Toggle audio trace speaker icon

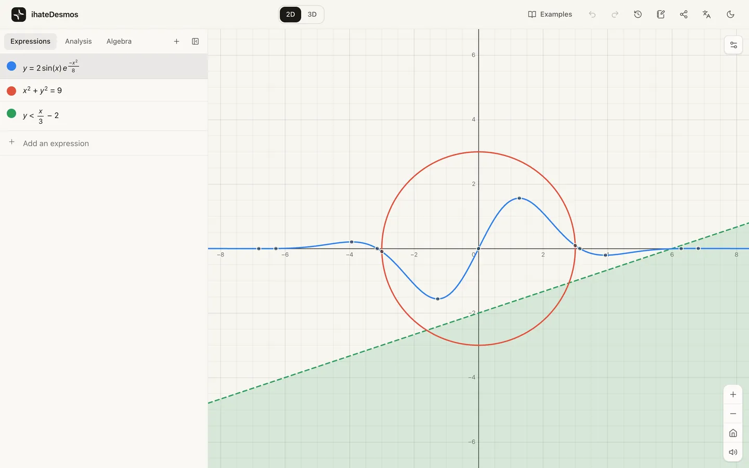click(733, 452)
